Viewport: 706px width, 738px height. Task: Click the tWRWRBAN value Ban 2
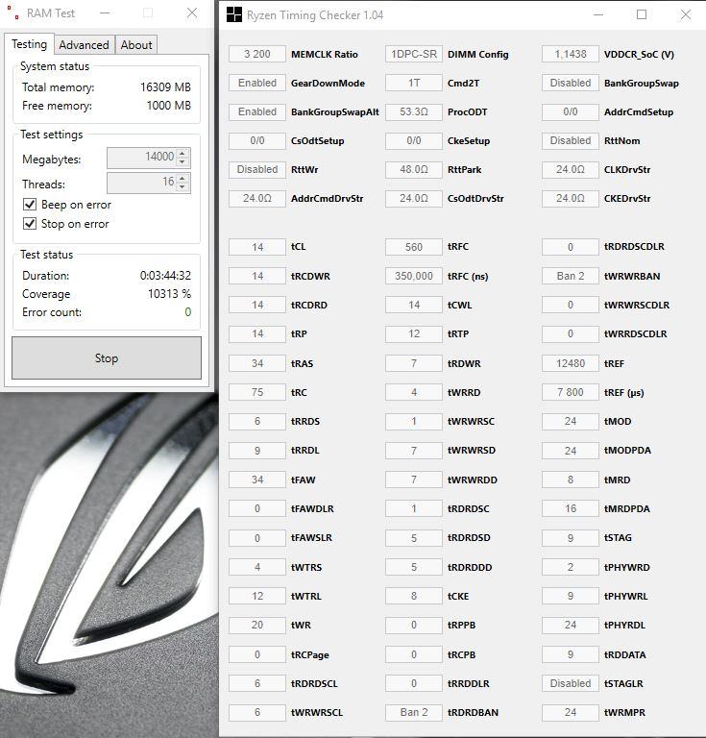pos(571,276)
